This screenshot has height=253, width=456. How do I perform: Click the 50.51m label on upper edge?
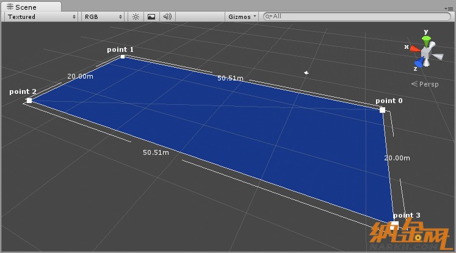click(230, 78)
